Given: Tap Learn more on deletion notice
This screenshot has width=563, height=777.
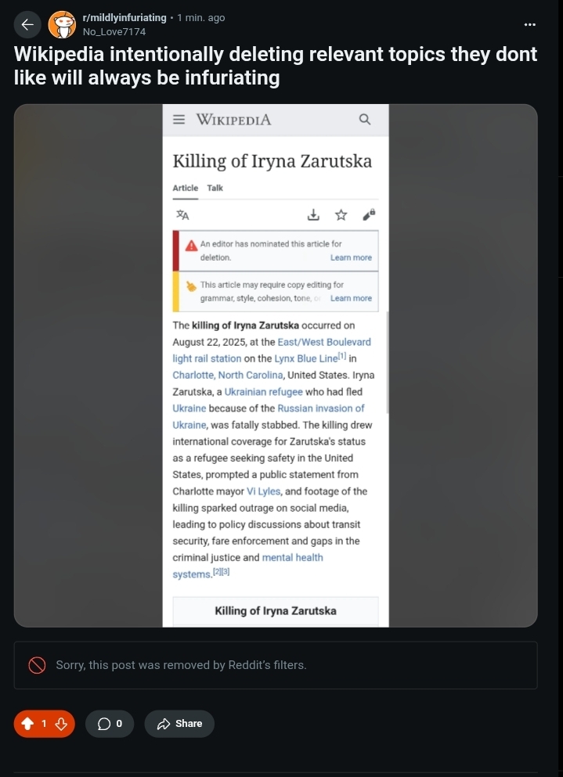Looking at the screenshot, I should click(x=351, y=257).
